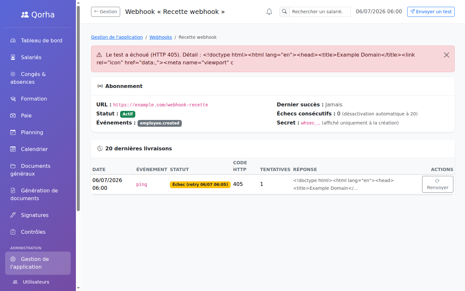Select Paie in the sidebar
The width and height of the screenshot is (465, 291).
38,115
